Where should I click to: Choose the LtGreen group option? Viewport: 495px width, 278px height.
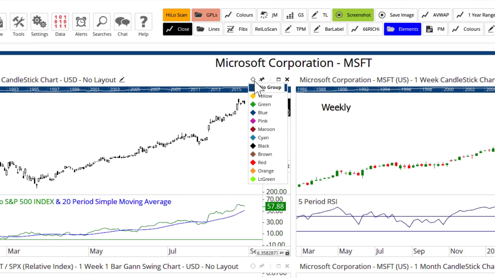pyautogui.click(x=268, y=179)
